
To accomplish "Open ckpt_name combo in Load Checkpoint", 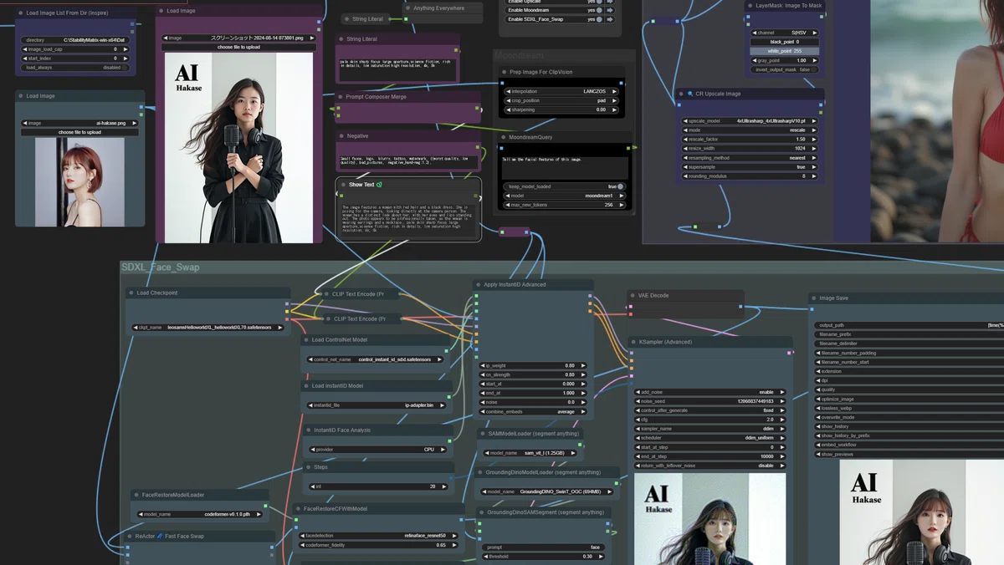I will click(209, 328).
